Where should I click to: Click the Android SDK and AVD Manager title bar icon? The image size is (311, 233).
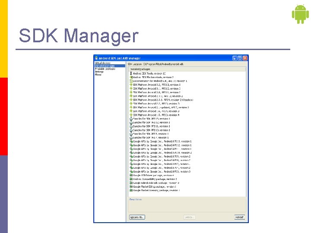click(96, 58)
